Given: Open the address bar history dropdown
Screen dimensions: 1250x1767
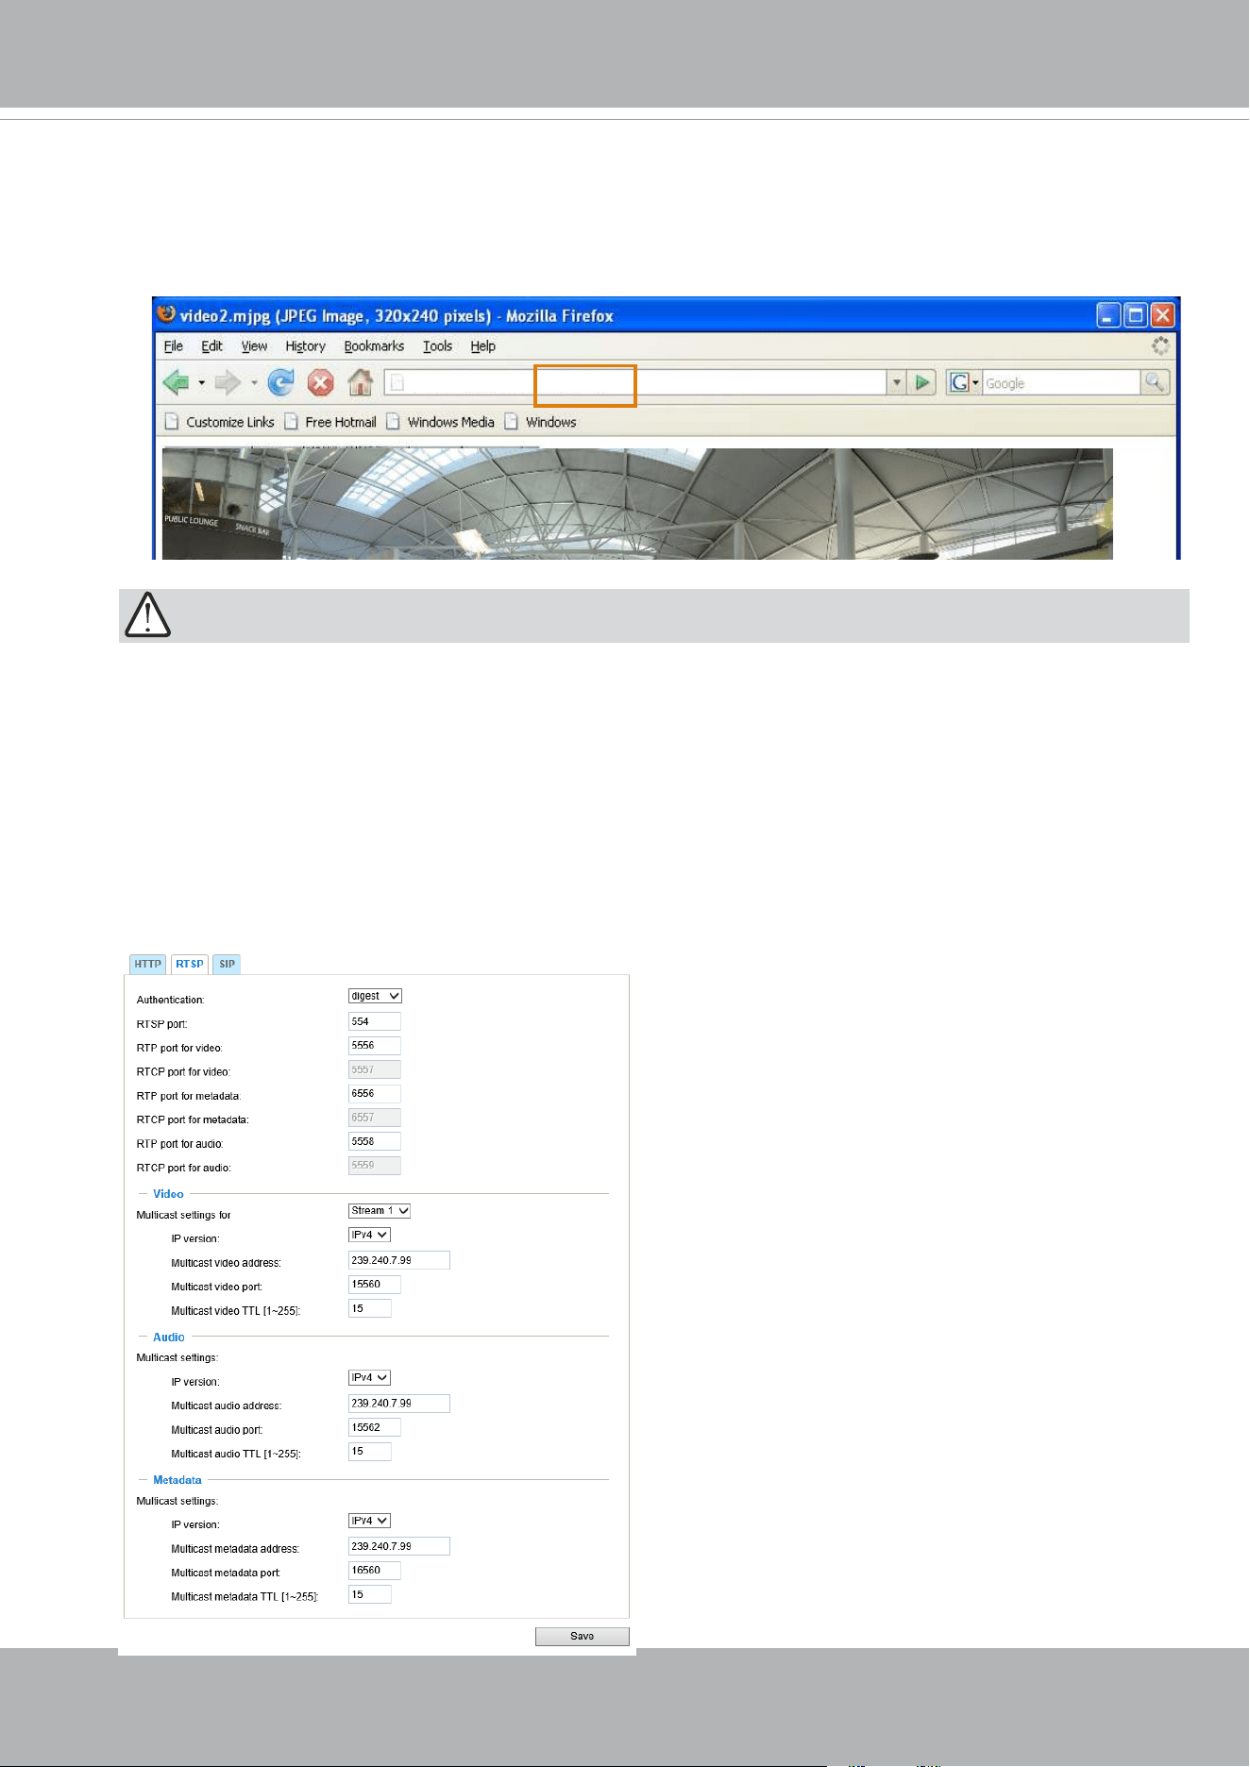Looking at the screenshot, I should pyautogui.click(x=897, y=382).
